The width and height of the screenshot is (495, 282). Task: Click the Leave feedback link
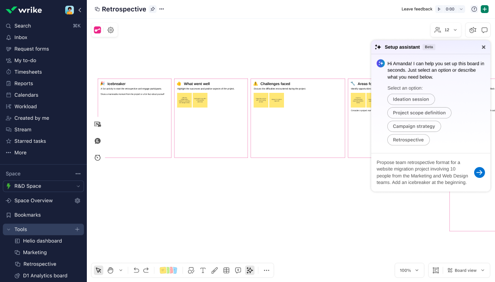(416, 9)
